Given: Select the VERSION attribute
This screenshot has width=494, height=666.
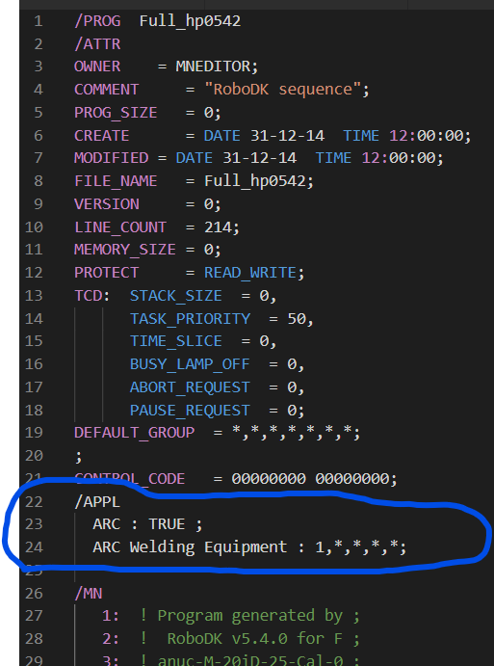Looking at the screenshot, I should click(107, 204).
